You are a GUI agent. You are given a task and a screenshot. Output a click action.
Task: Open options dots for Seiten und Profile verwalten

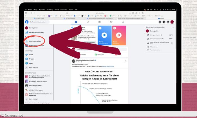click(x=173, y=27)
